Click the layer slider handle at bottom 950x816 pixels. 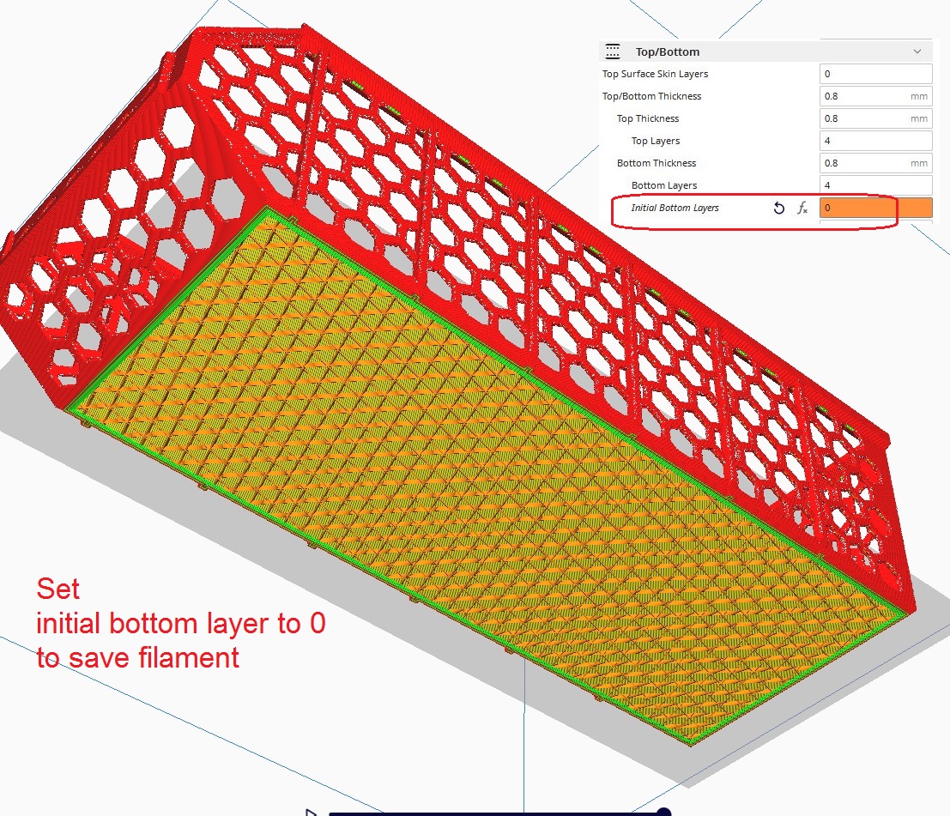[x=663, y=812]
